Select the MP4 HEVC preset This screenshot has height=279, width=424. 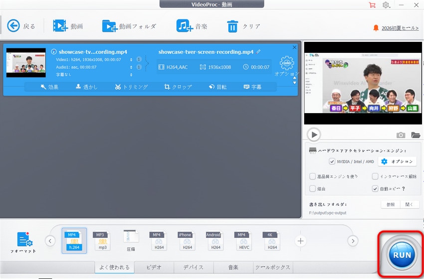[x=243, y=240]
